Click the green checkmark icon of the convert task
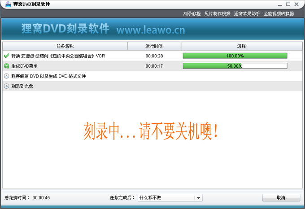Screen dimensions: 305x209 coord(6,56)
